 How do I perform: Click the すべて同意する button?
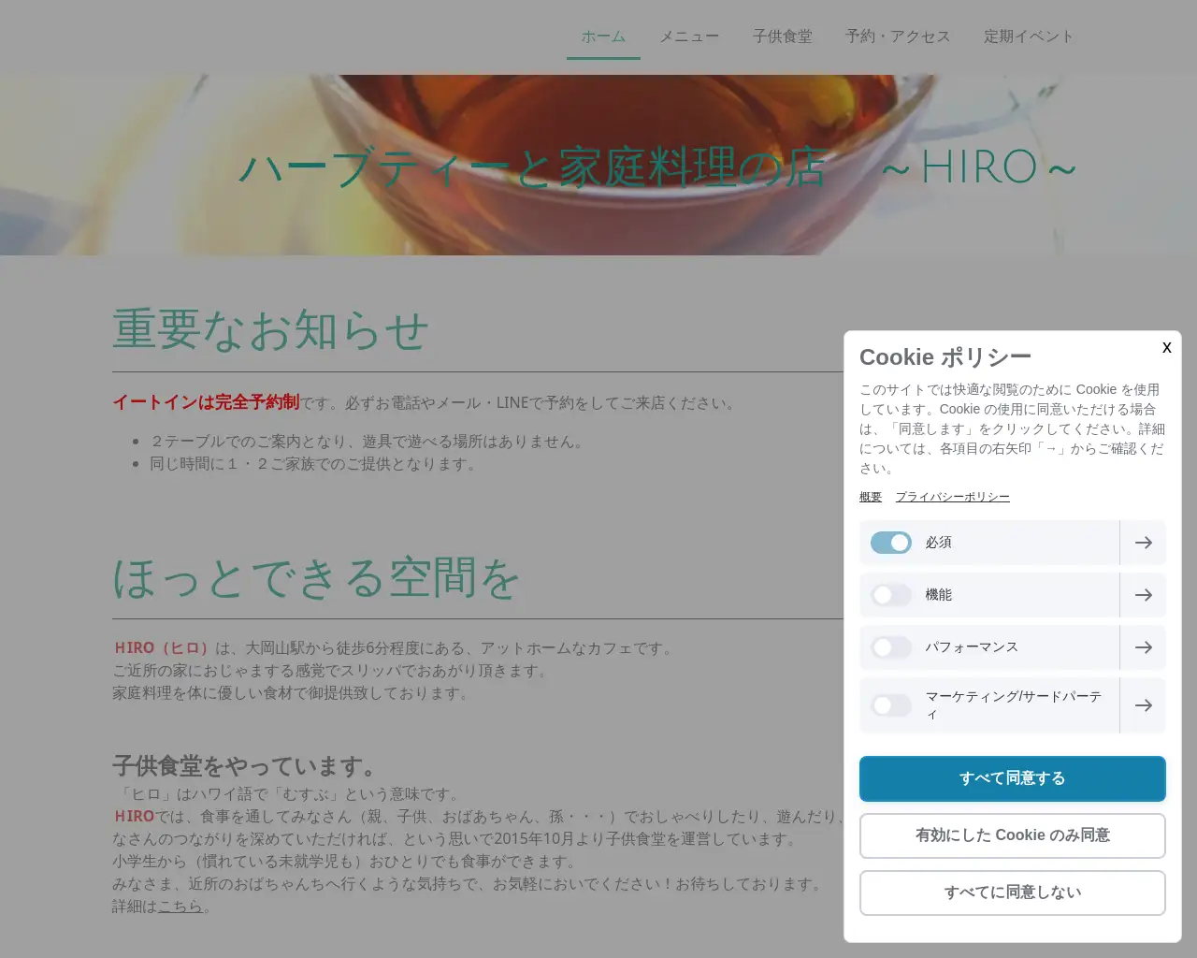tap(1012, 778)
